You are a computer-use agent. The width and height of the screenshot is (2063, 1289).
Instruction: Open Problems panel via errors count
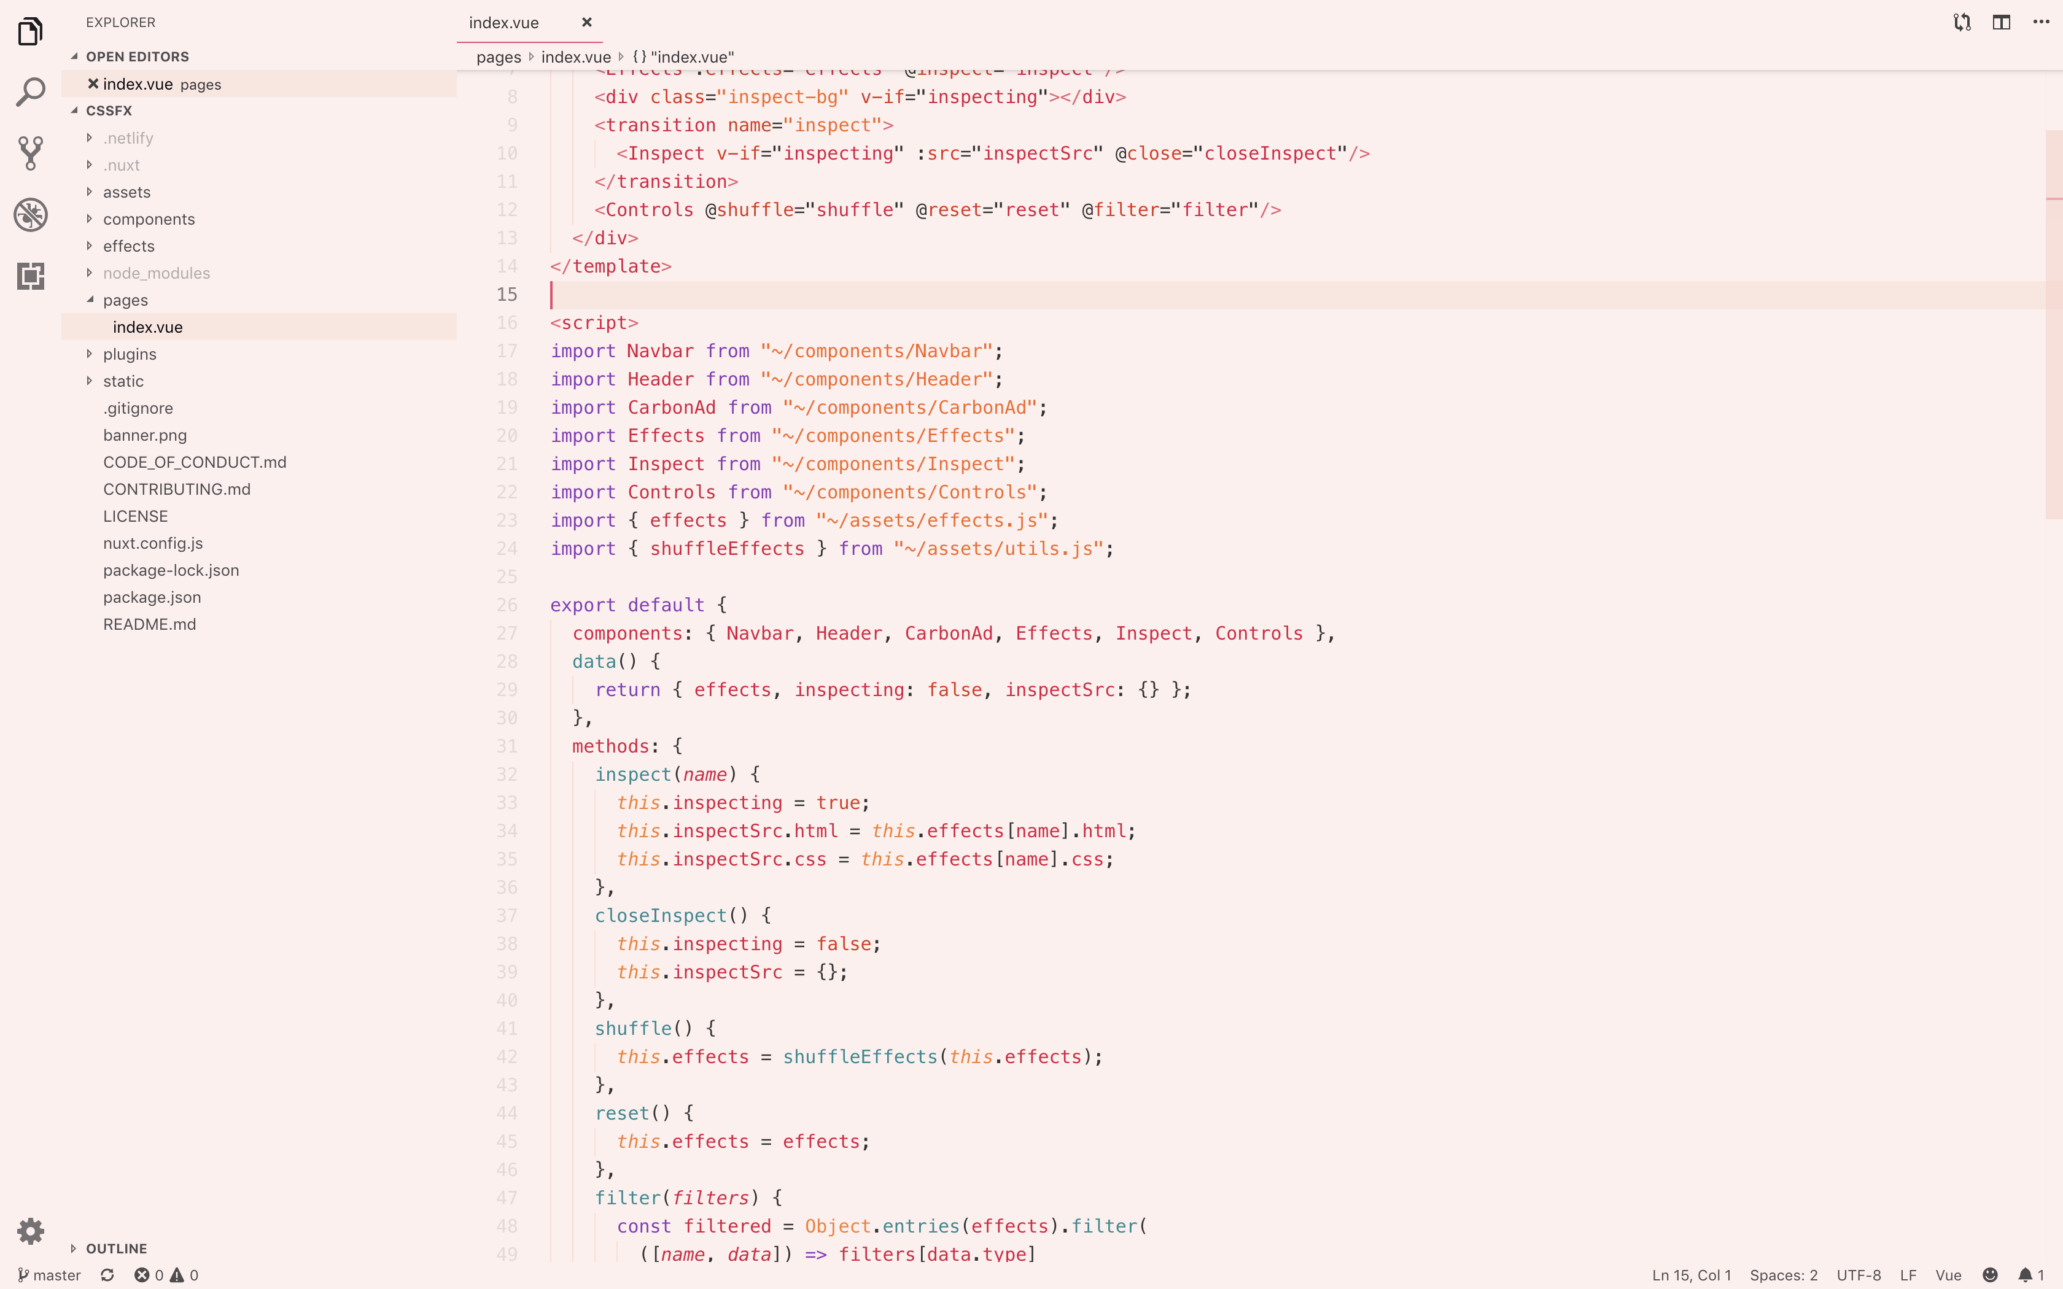(x=149, y=1274)
